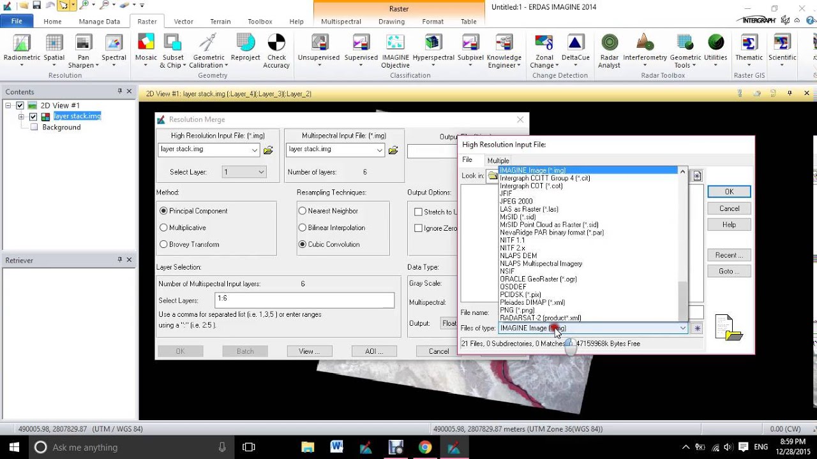Click OK in the file chooser dialog

pos(729,192)
